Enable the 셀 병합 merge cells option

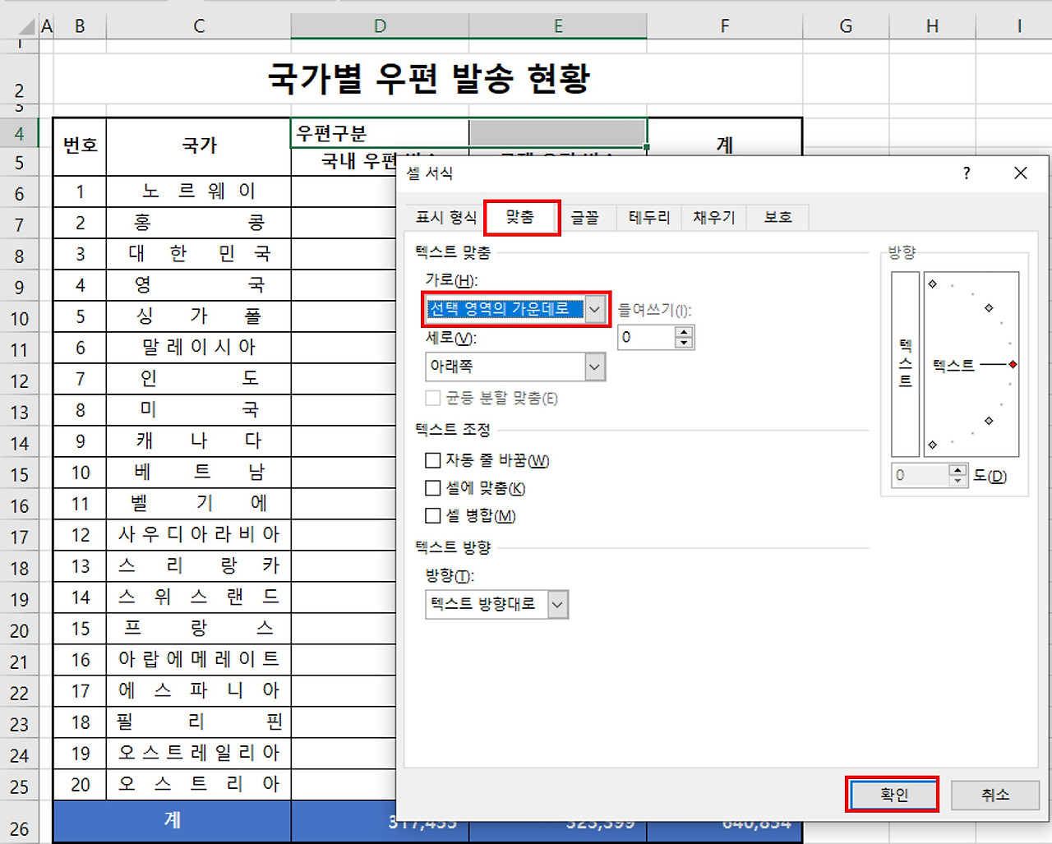pos(433,515)
